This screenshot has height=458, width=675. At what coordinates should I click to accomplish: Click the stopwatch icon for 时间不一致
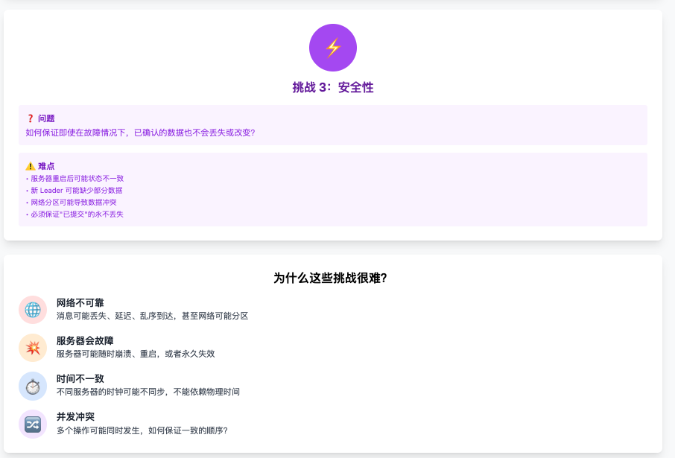pos(33,386)
